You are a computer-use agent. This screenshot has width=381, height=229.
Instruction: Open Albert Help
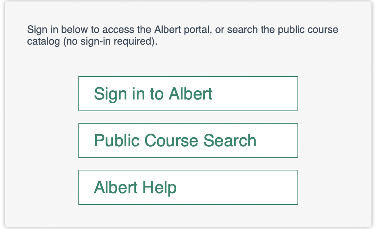point(188,187)
